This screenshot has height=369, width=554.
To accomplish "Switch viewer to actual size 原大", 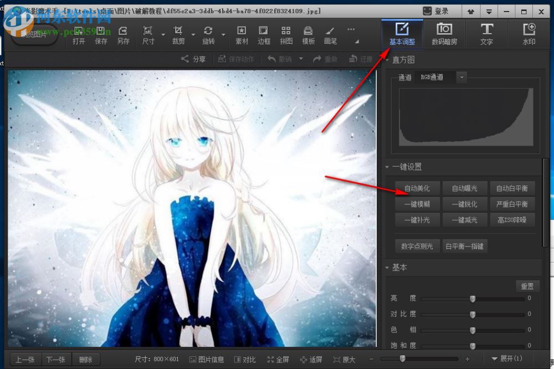I will [346, 359].
